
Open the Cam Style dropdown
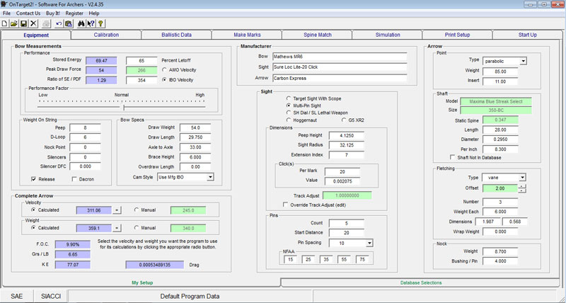[210, 177]
